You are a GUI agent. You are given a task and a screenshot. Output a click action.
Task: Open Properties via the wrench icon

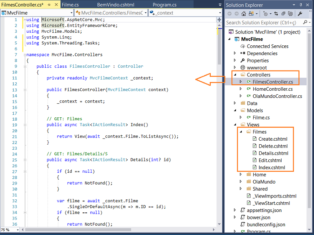(300, 14)
